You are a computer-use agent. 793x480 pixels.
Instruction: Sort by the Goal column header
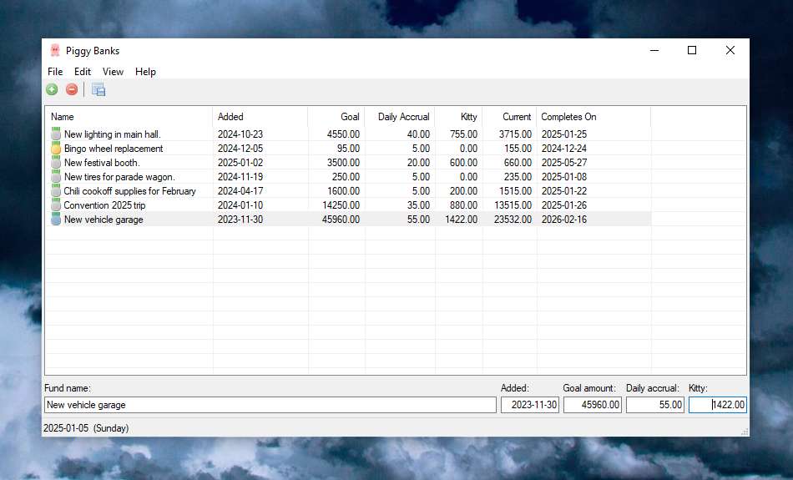pos(336,117)
